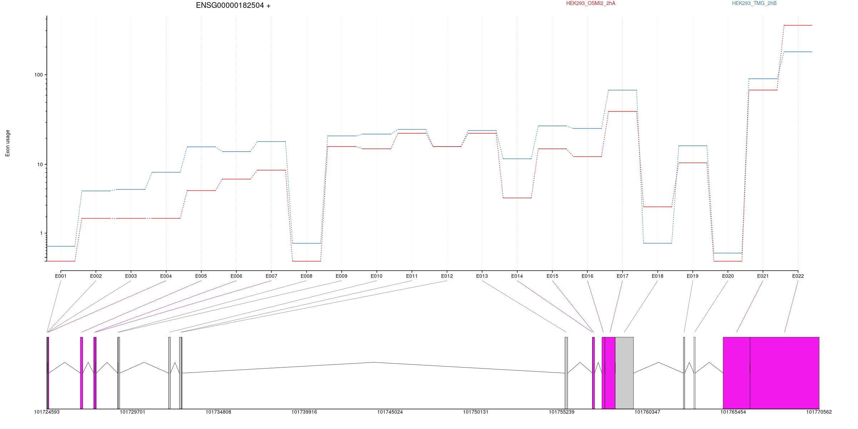The image size is (858, 429).
Task: Click exon label E003
Action: click(x=131, y=276)
